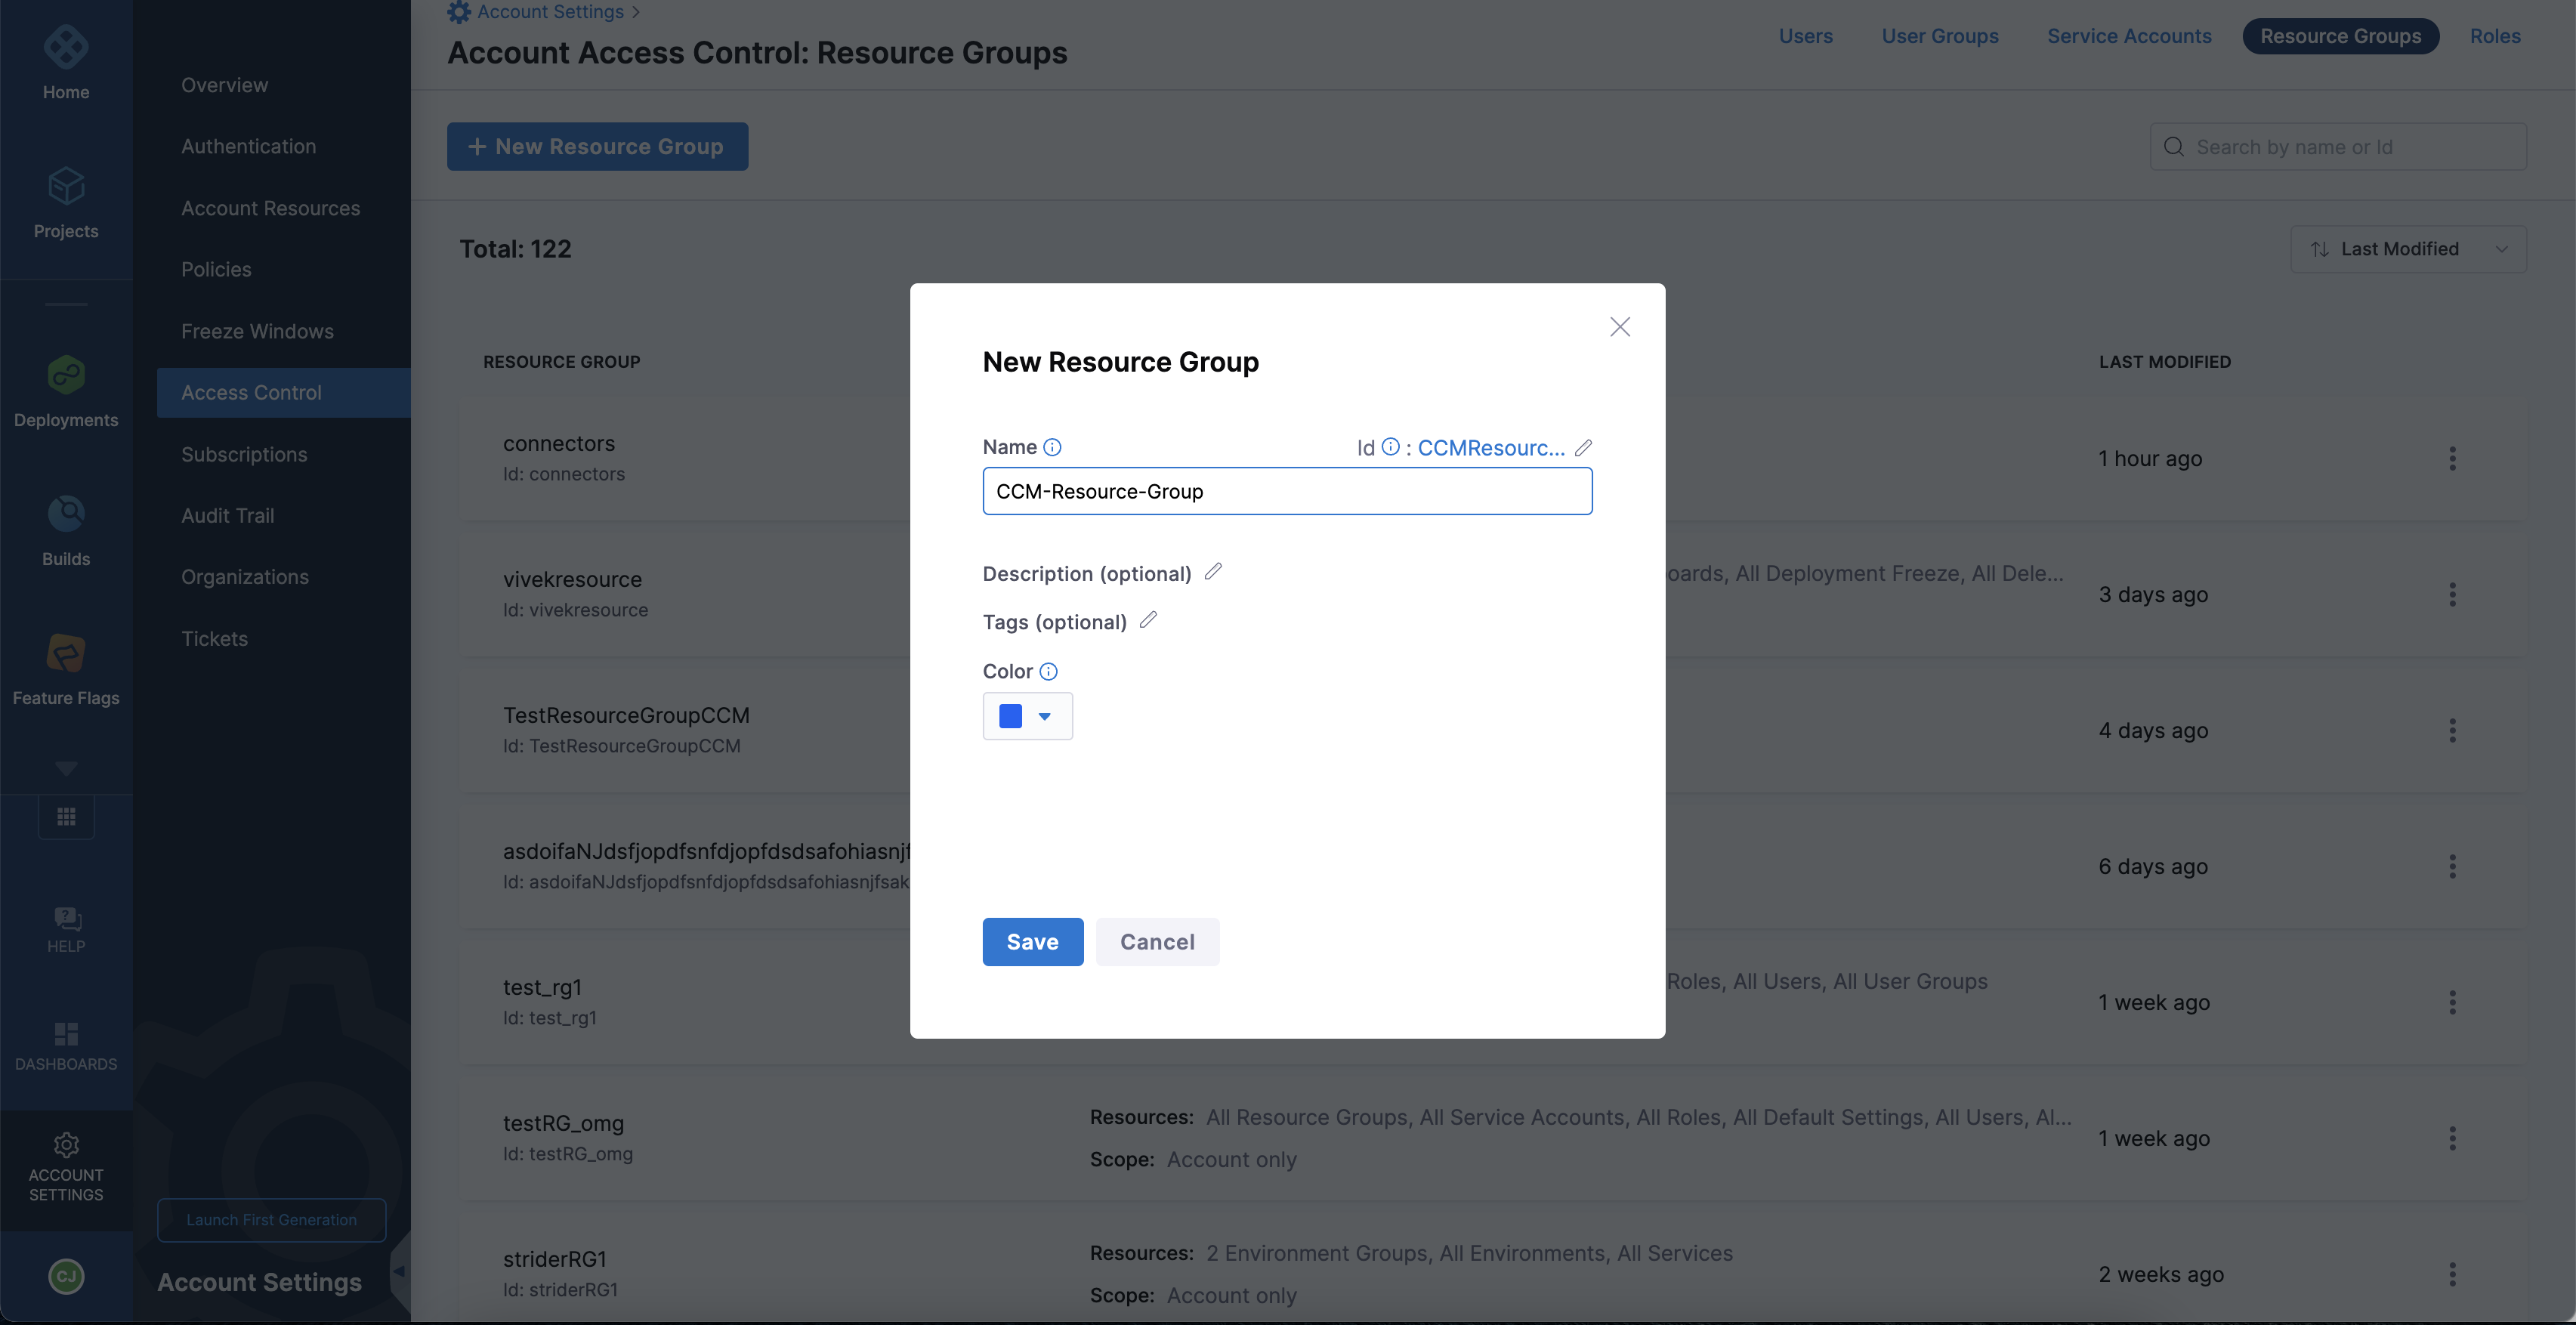The width and height of the screenshot is (2576, 1325).
Task: Click the Tags edit pencil icon
Action: click(x=1148, y=620)
